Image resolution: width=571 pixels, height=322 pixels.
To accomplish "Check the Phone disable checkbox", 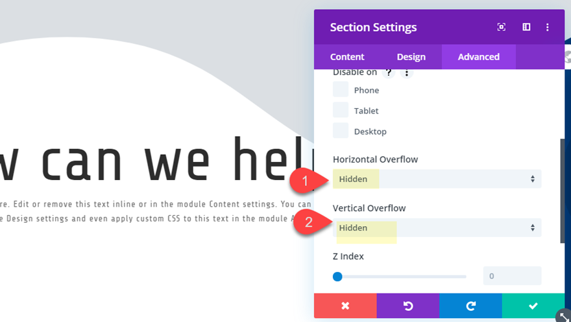I will (x=341, y=89).
